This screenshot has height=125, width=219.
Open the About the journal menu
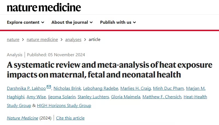tap(72, 22)
